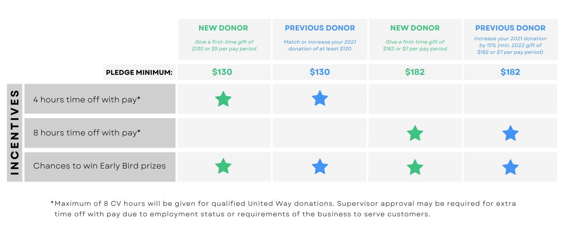Click "Increase your 2021 donation by 15%" text
This screenshot has width=565, height=237.
[x=510, y=45]
